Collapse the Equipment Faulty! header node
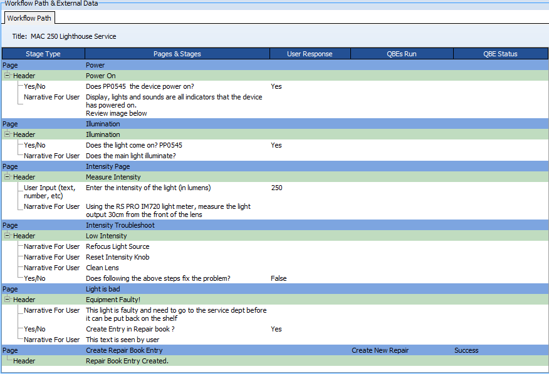Viewport: 549px width, 374px height. pyautogui.click(x=8, y=300)
